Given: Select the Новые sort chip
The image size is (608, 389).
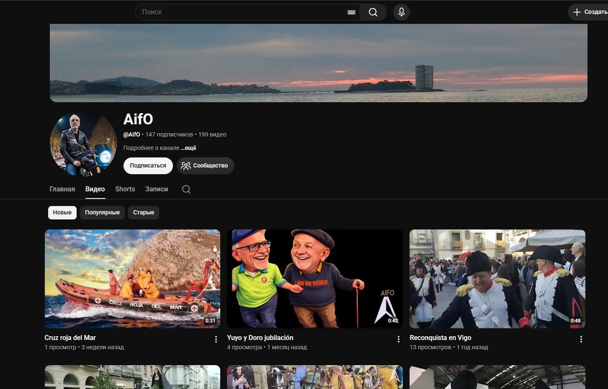Looking at the screenshot, I should (62, 212).
